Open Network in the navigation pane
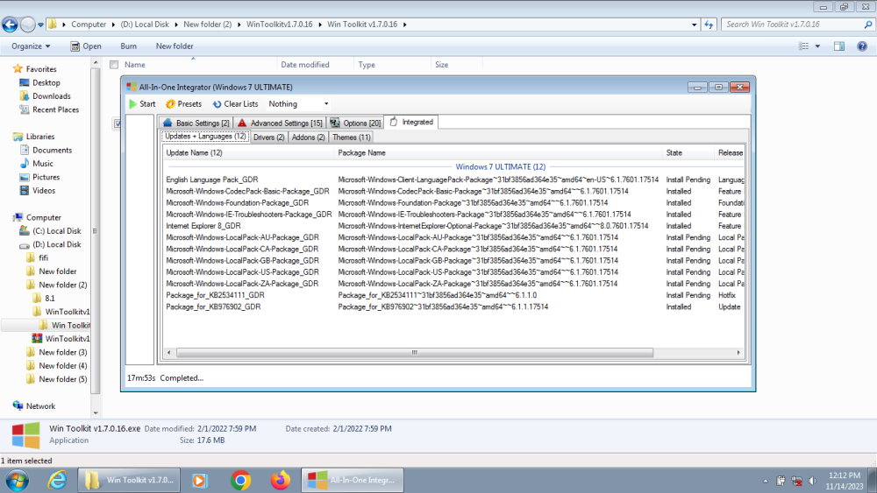 coord(34,406)
